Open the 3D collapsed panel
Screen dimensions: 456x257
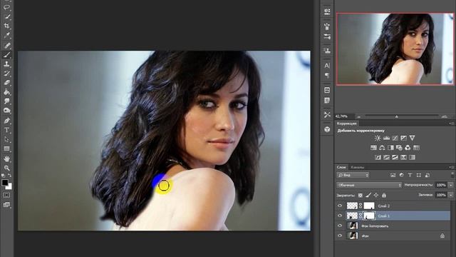coord(327,129)
